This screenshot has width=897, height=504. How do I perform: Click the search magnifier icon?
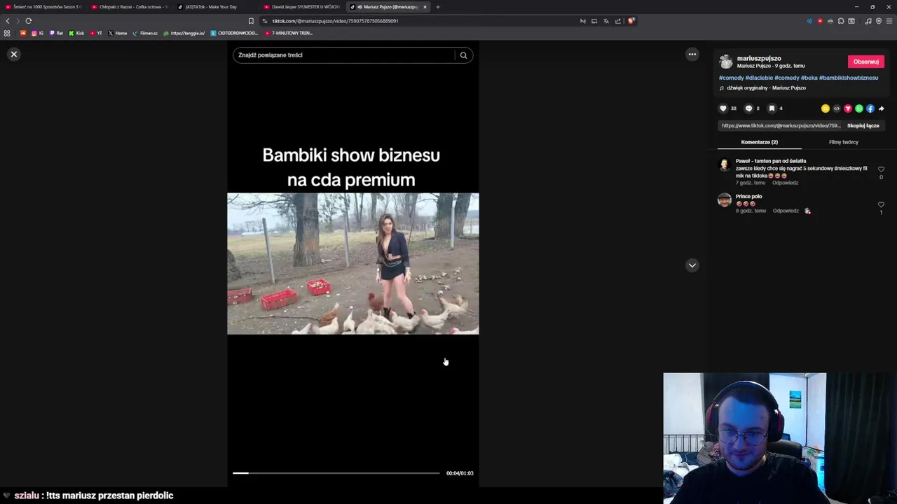click(463, 55)
